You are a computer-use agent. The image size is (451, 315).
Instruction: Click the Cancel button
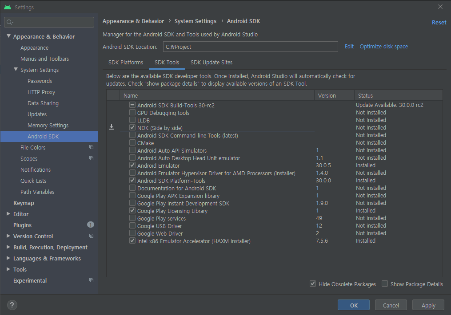pyautogui.click(x=391, y=305)
